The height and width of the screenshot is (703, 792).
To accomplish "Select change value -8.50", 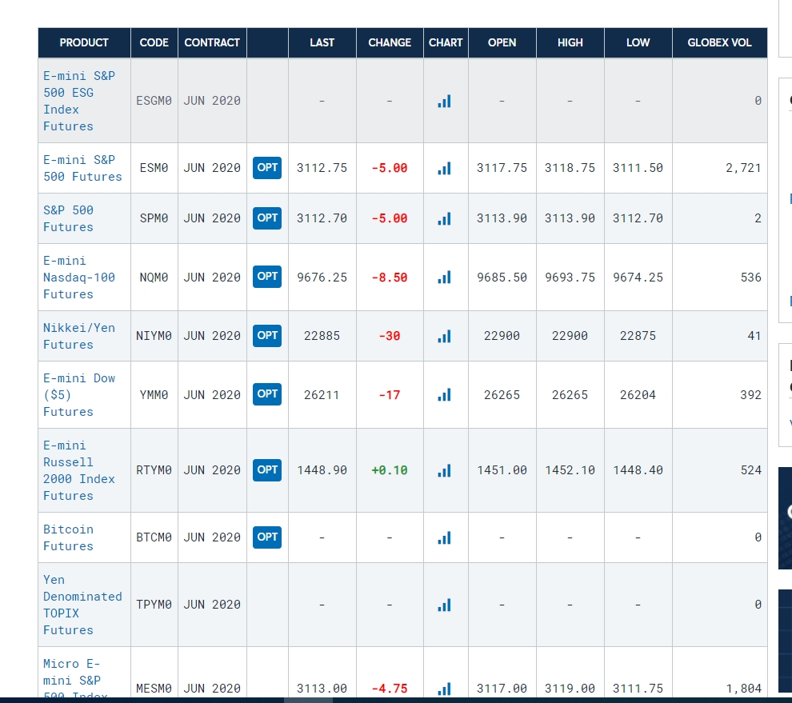I will point(390,278).
